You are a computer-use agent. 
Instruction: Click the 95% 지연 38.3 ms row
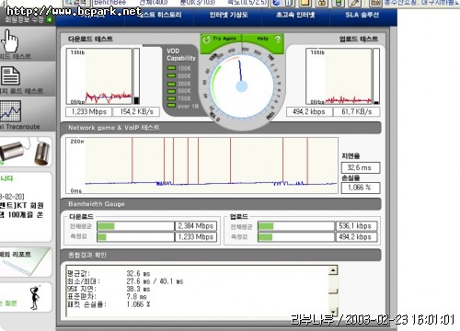[109, 289]
